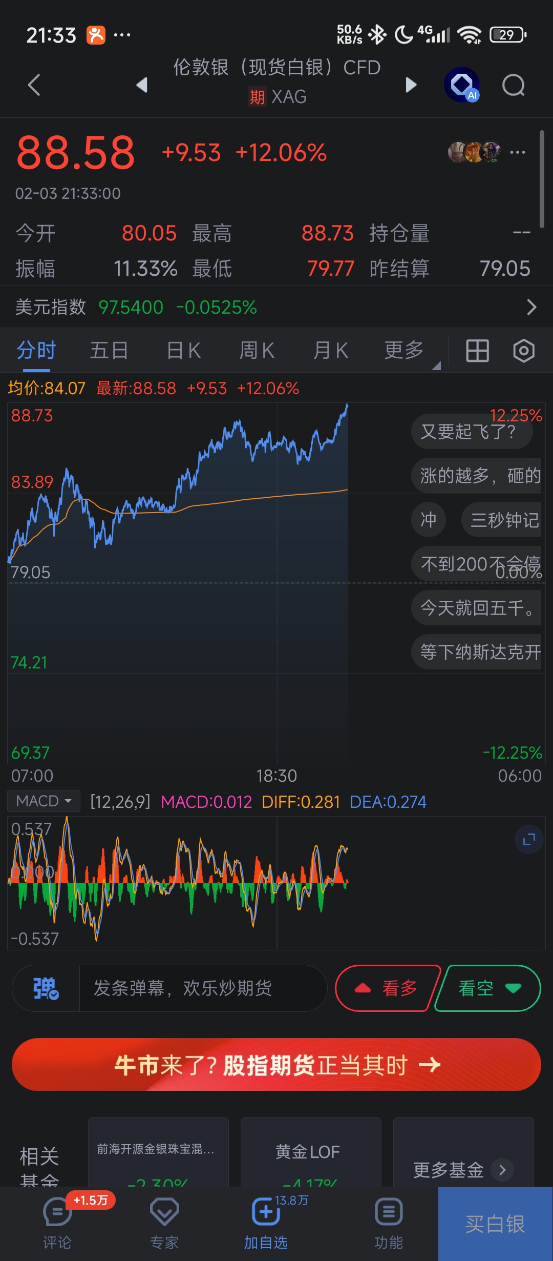553x1261 pixels.
Task: Go to previous instrument with left triangle
Action: tap(142, 85)
